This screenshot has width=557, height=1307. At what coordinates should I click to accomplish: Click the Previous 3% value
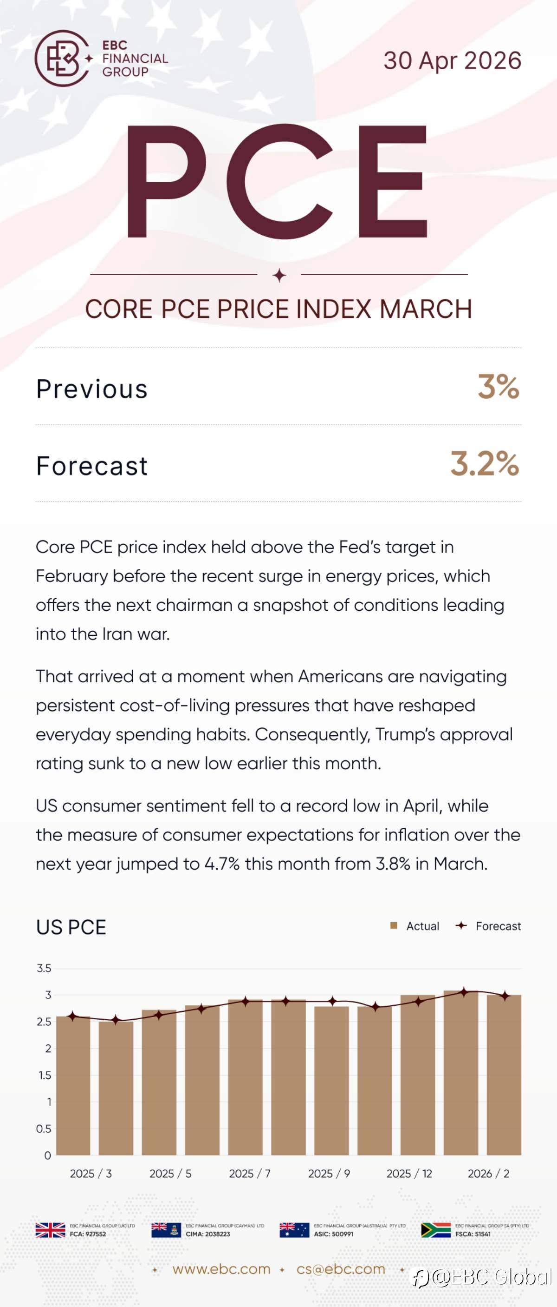[498, 387]
